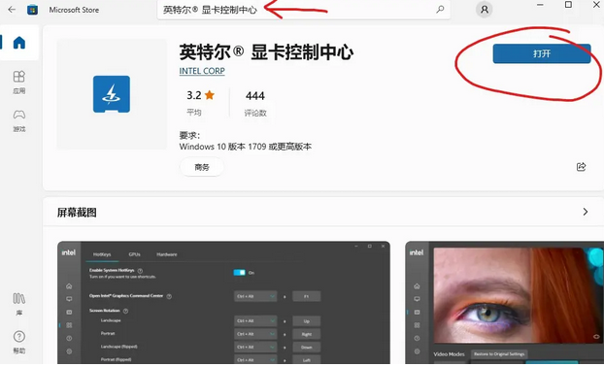Open the 库 (Library) sidebar section
This screenshot has height=367, width=604.
[19, 304]
